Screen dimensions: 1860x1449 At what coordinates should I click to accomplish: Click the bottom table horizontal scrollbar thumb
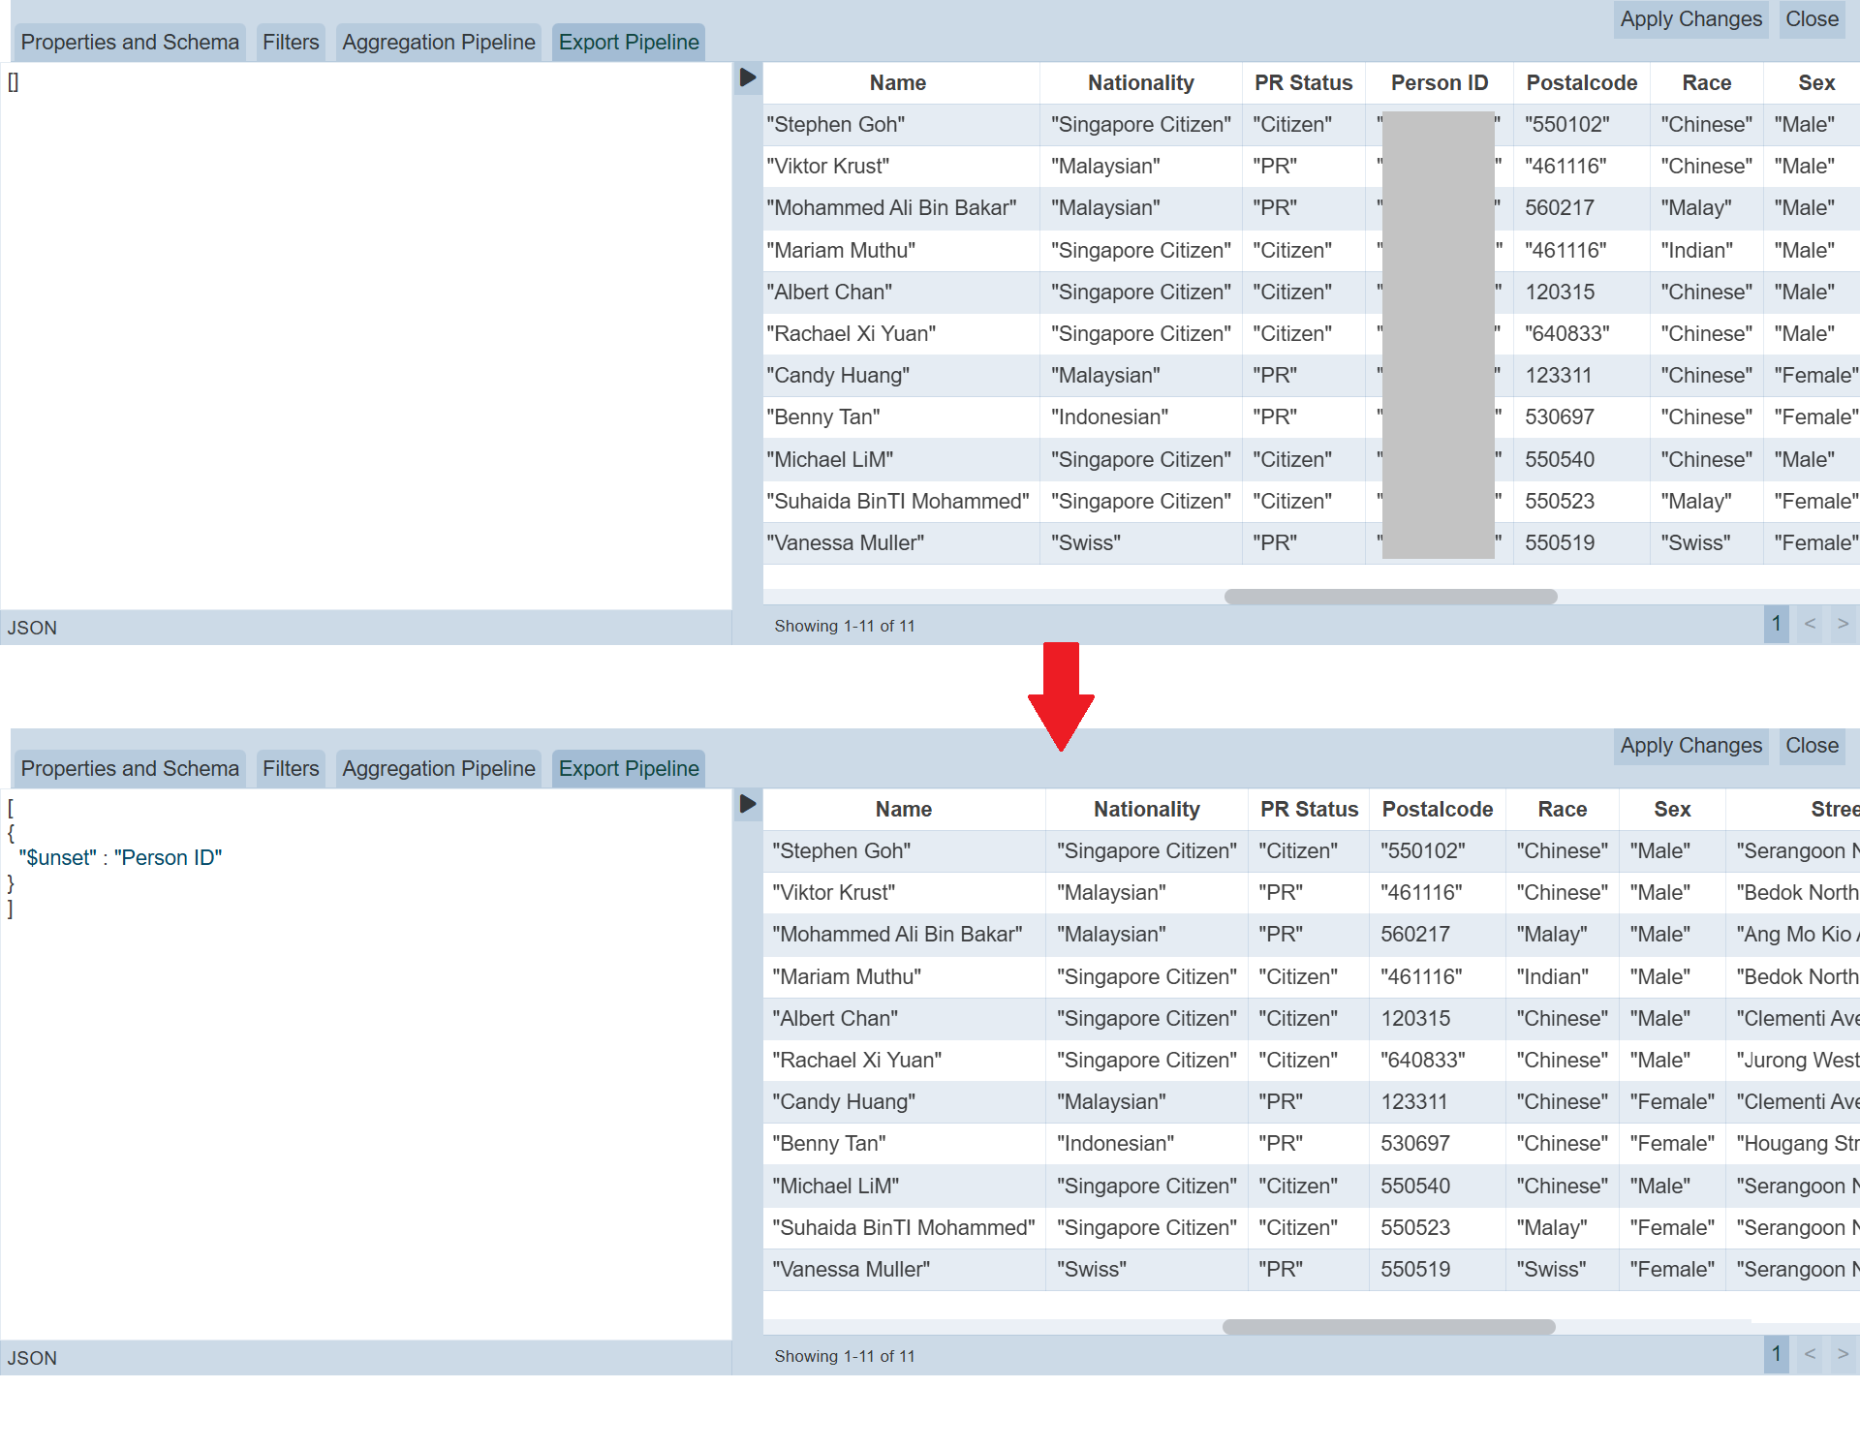point(1388,1327)
